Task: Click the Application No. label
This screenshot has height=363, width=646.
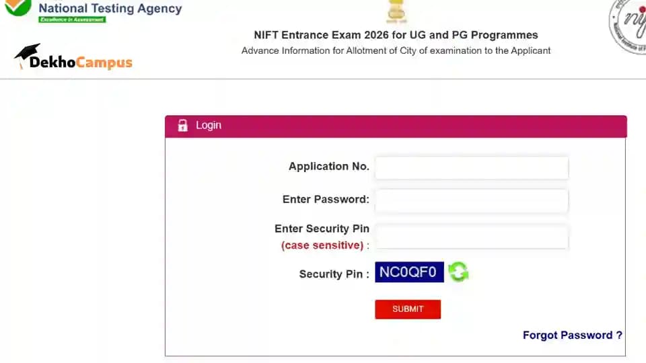Action: (328, 167)
